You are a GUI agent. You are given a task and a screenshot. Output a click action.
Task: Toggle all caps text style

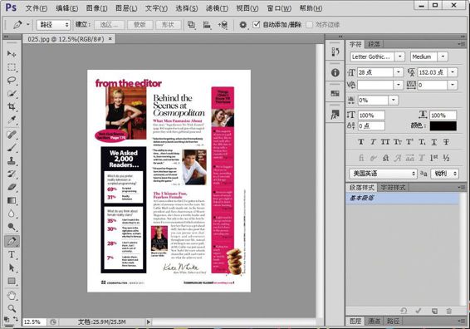(385, 142)
